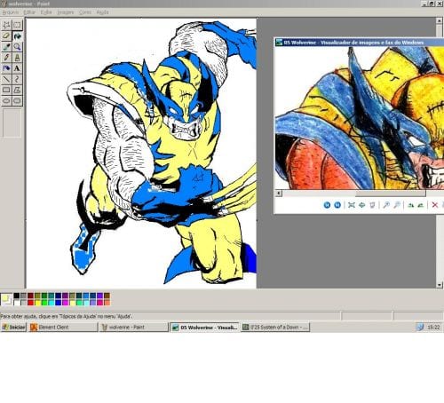Open the Imagem menu
Viewport: 444px width, 403px height.
point(66,12)
